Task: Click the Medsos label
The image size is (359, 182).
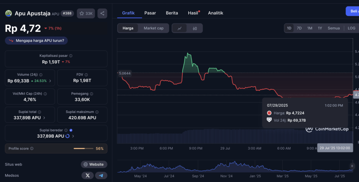Action: (x=12, y=175)
